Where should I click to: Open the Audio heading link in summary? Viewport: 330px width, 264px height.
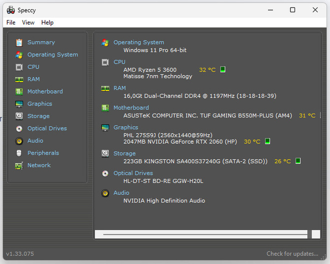pyautogui.click(x=121, y=193)
